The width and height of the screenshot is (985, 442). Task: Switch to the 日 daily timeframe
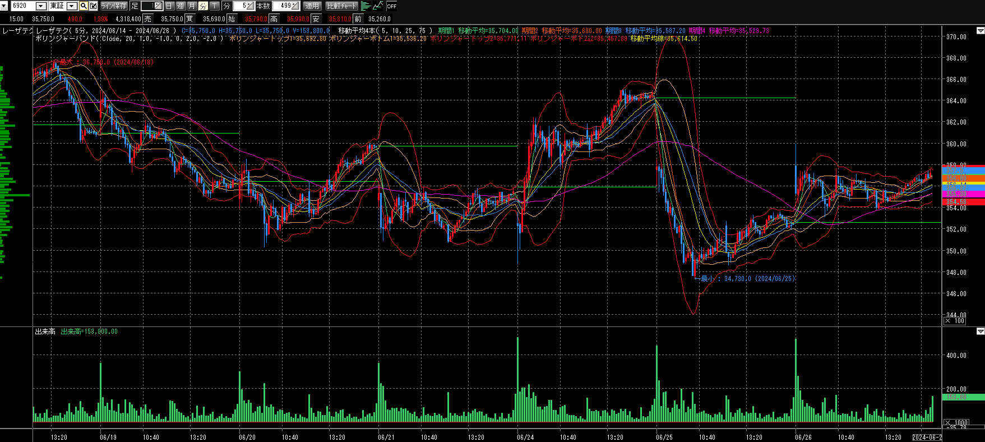coord(169,6)
